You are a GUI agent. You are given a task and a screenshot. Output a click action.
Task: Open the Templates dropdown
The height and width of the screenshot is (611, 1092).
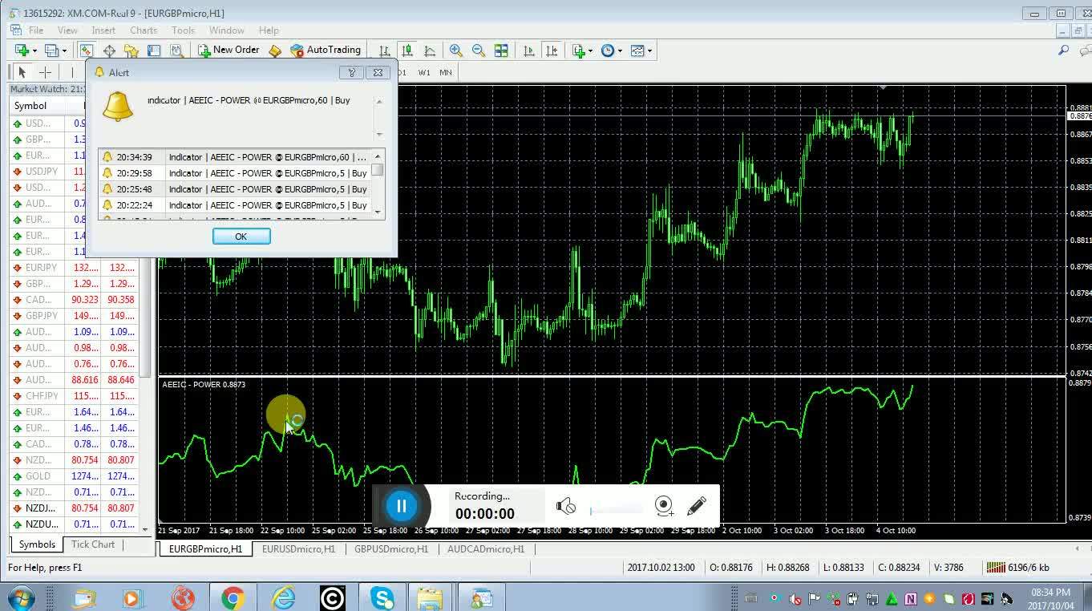coord(641,51)
